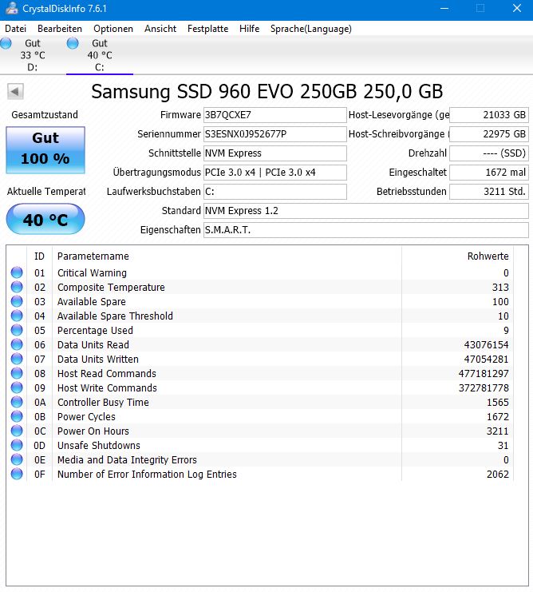Select the Unsafe Shutdowns parameter name
533x592 pixels.
coord(99,446)
